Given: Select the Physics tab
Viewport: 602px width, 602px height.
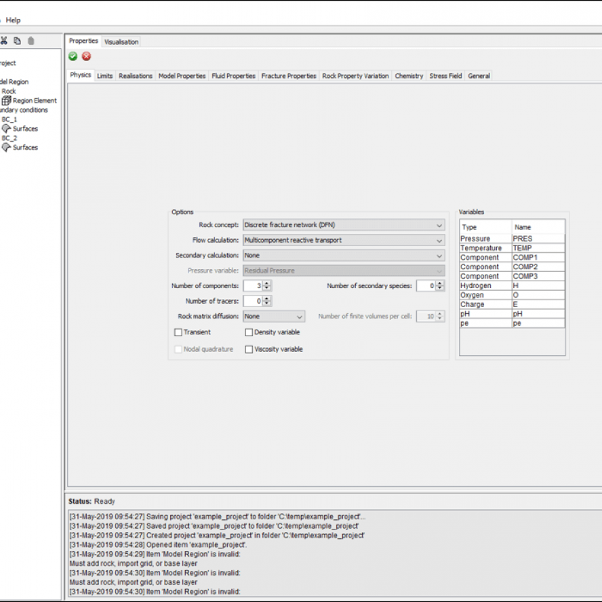Looking at the screenshot, I should (80, 75).
